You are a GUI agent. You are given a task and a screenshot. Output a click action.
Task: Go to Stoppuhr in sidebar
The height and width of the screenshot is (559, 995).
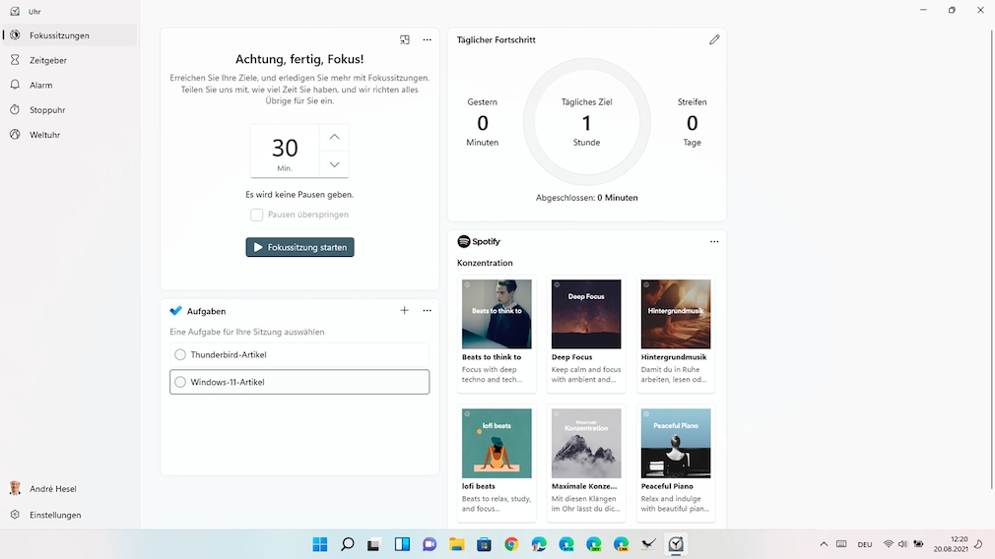(x=70, y=109)
